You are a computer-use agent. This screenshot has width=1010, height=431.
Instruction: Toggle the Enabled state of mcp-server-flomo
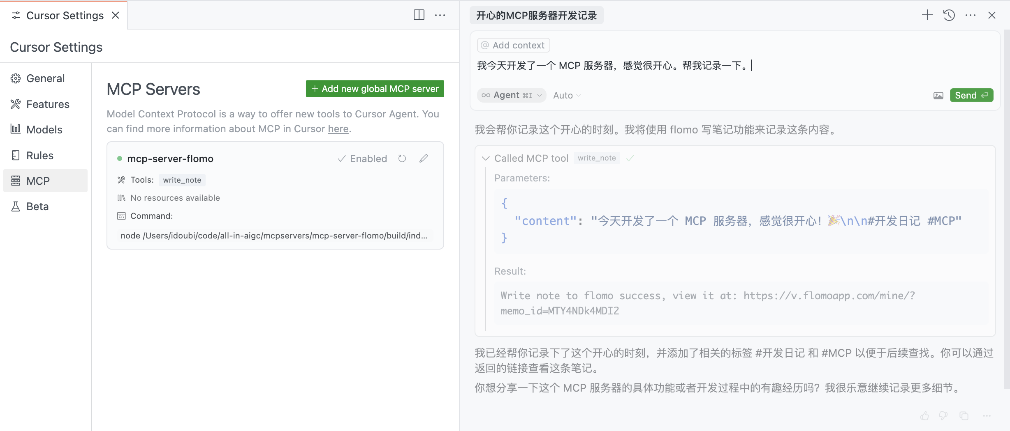click(362, 158)
